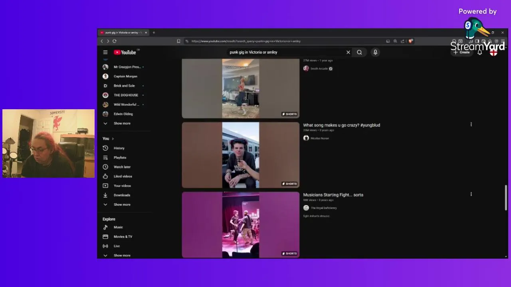Open more options for the yungblud video
The width and height of the screenshot is (511, 287).
pos(471,124)
